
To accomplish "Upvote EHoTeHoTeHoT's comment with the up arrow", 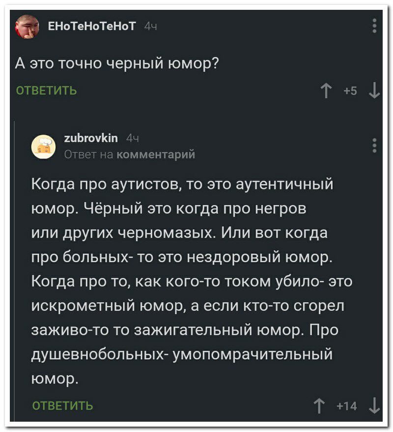I will 325,90.
